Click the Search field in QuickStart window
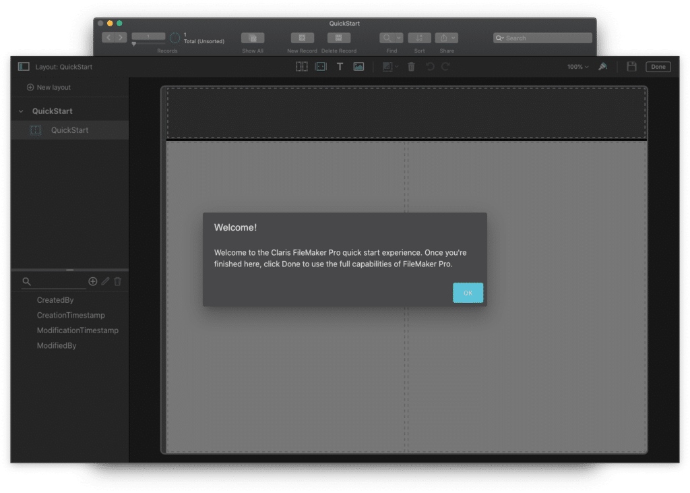The height and width of the screenshot is (493, 690). coord(542,38)
